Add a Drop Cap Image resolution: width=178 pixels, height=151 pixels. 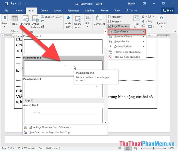(144, 26)
